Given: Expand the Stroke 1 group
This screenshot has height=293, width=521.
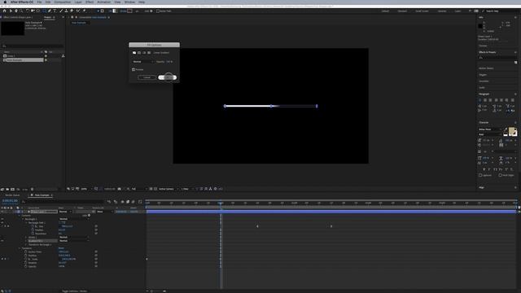Looking at the screenshot, I should coord(26,237).
